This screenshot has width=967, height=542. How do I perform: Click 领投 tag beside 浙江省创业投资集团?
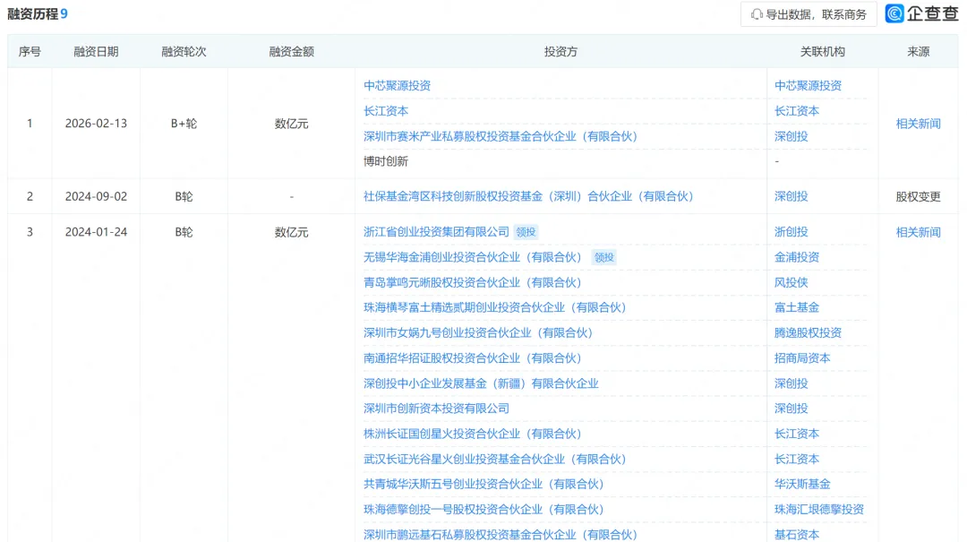(x=526, y=232)
